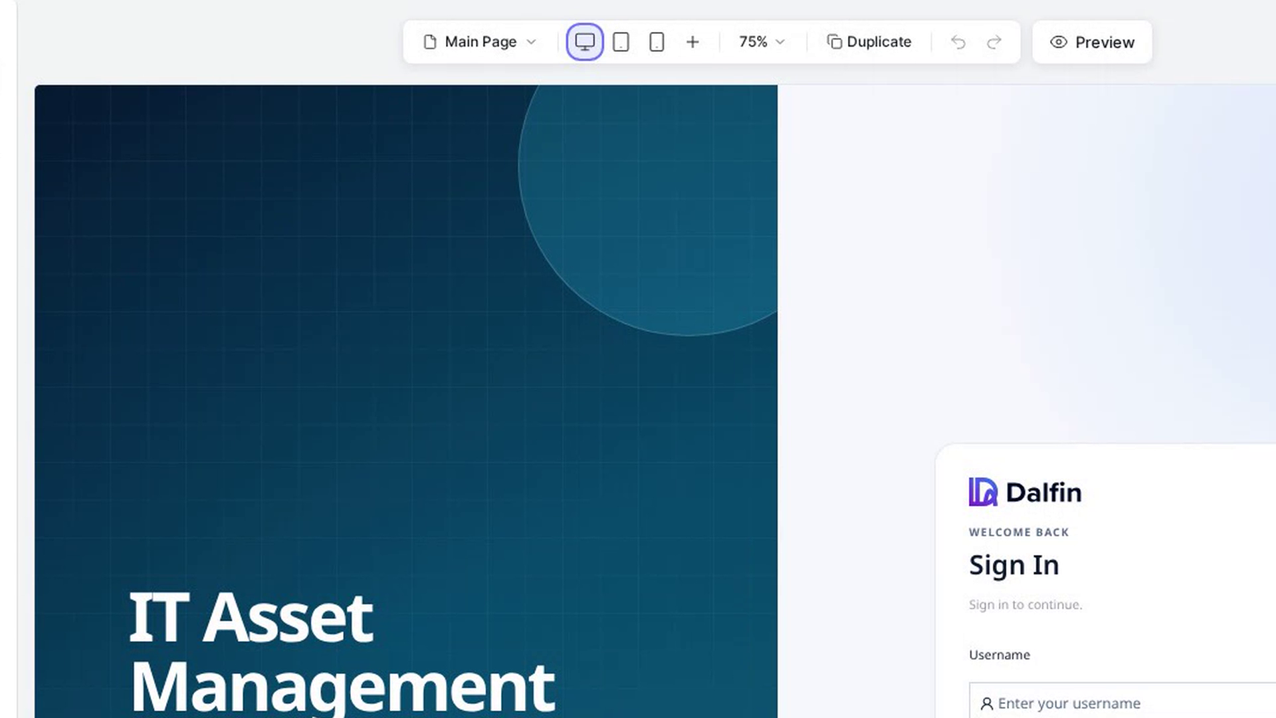Image resolution: width=1276 pixels, height=718 pixels.
Task: Select the Username field label
Action: point(1000,655)
